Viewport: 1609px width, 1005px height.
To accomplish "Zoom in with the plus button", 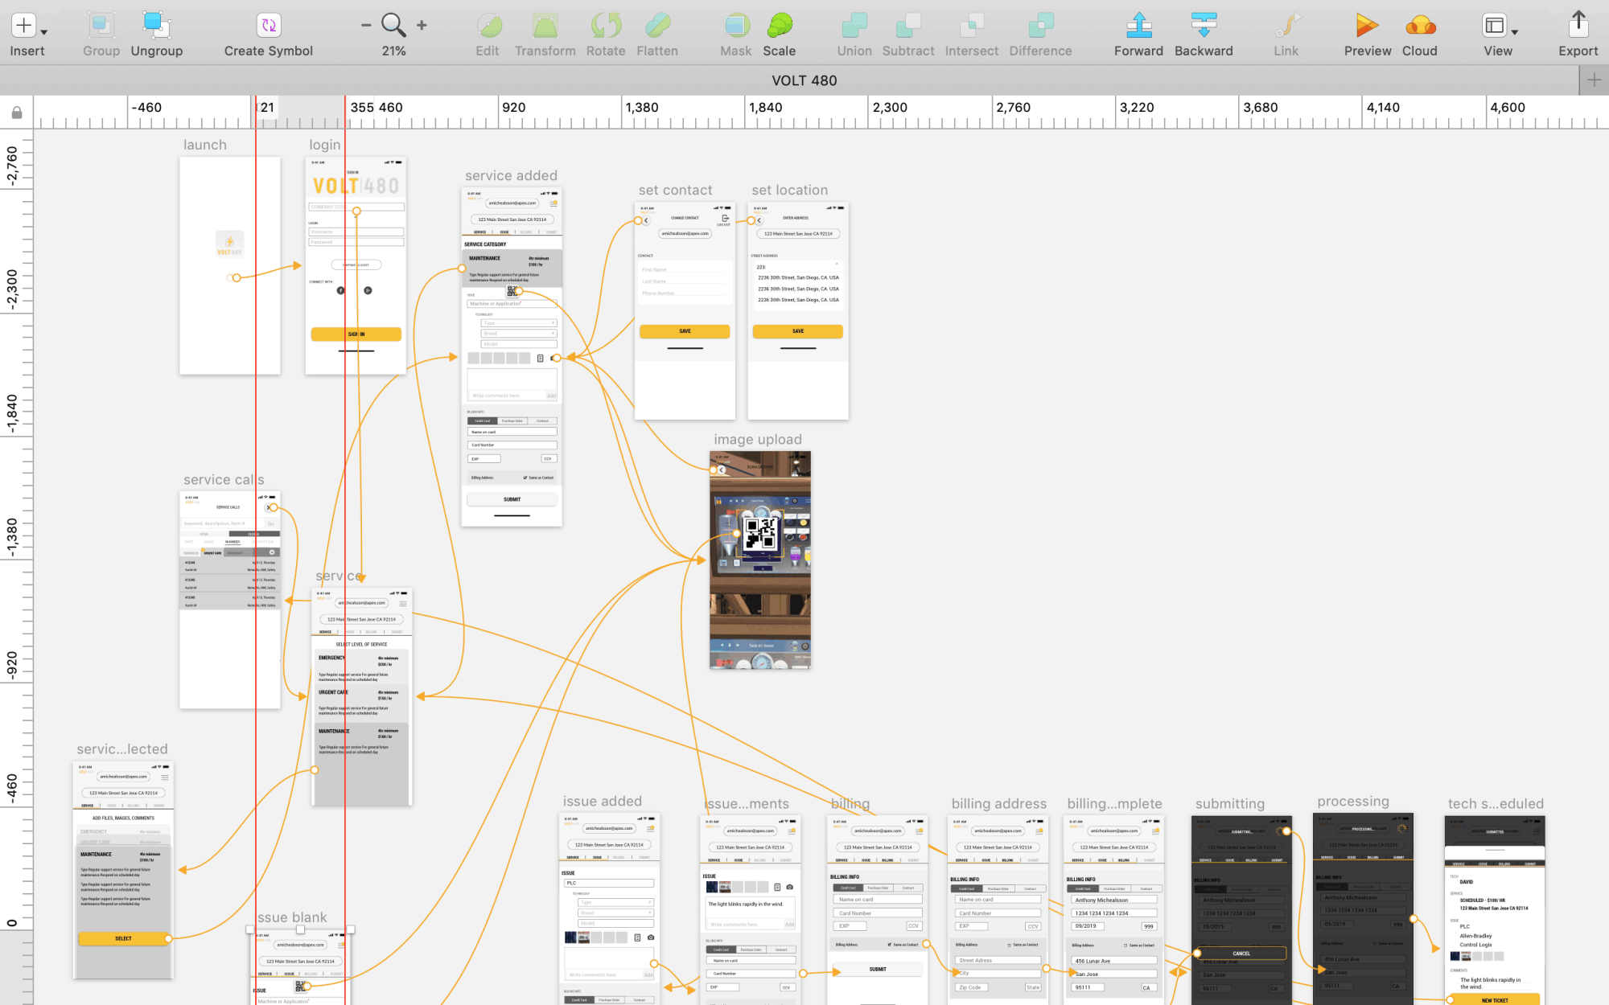I will coord(422,26).
